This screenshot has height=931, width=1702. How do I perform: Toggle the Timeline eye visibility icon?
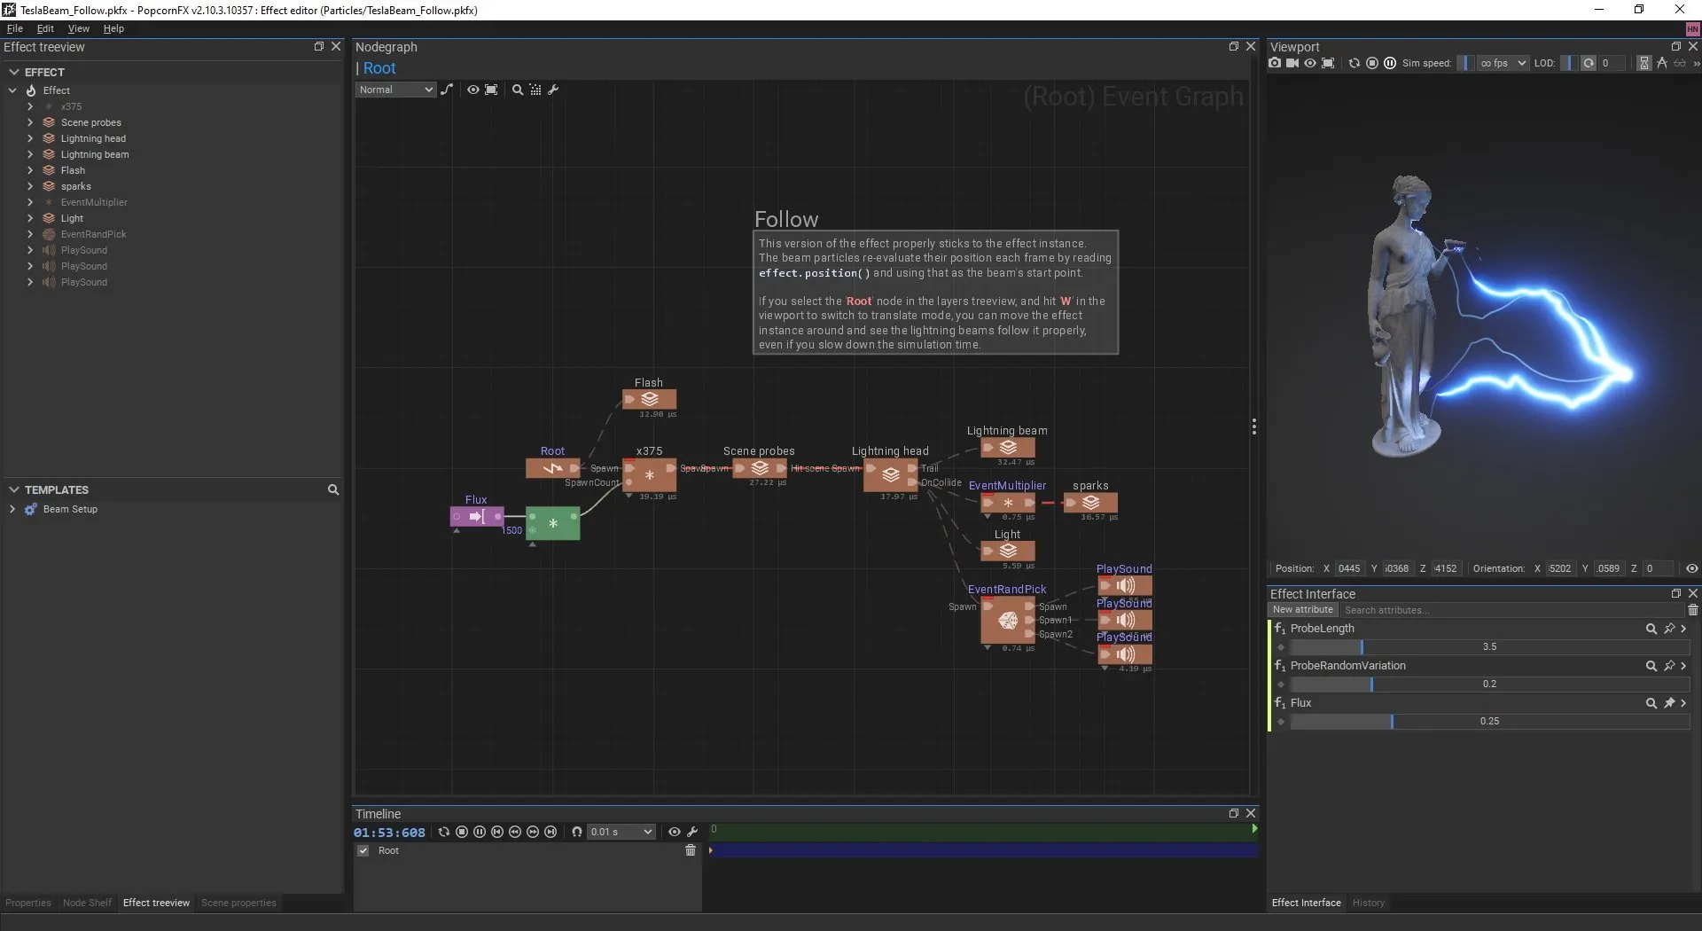pos(675,832)
